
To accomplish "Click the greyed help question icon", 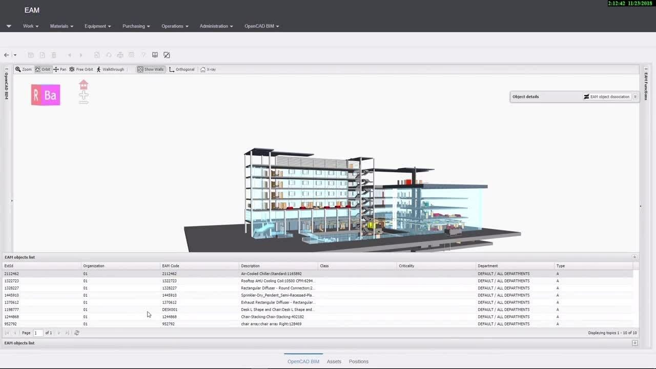I will [x=143, y=55].
